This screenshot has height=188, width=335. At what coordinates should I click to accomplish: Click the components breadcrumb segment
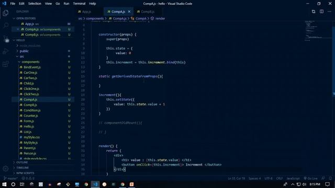pyautogui.click(x=95, y=19)
